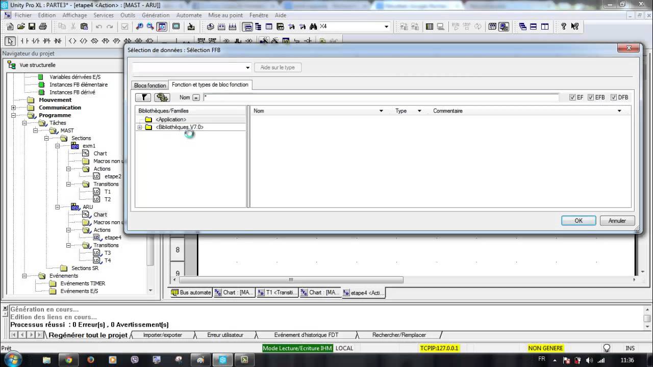Viewport: 653px width, 367px height.
Task: Open a project with the folder icon
Action: click(x=21, y=27)
